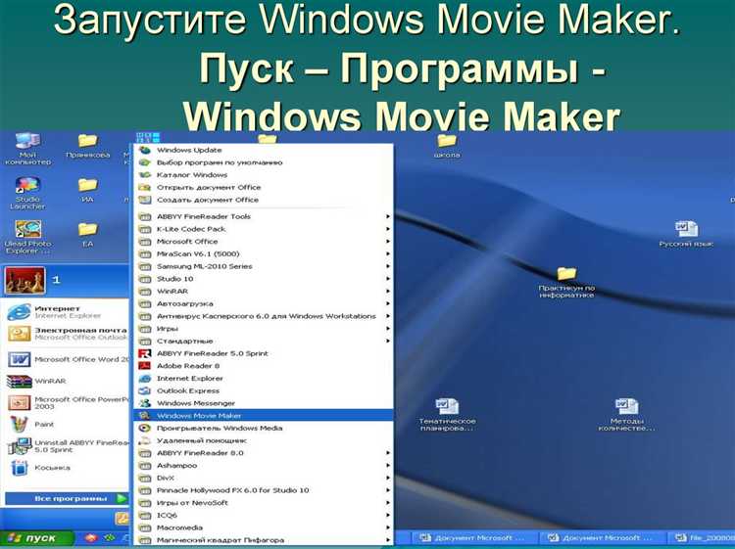
Task: Open Windows Messenger entry
Action: [x=264, y=403]
